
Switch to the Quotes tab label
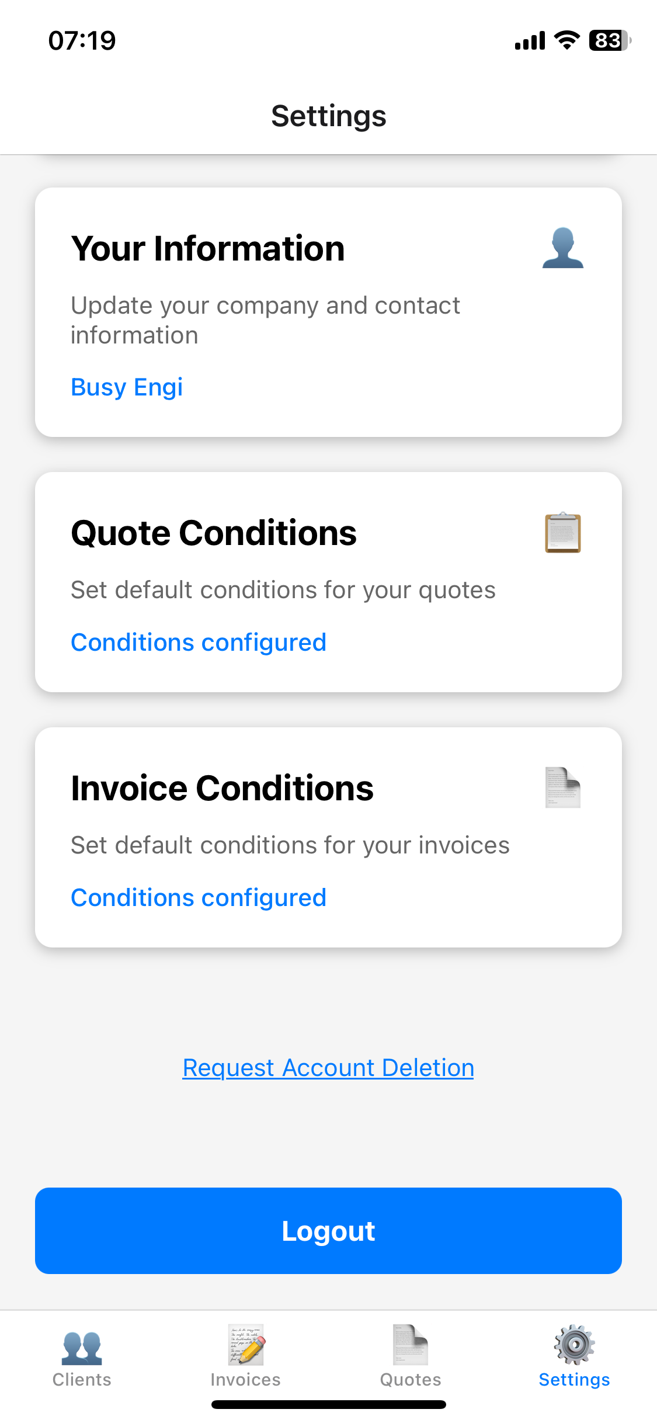click(x=411, y=1380)
